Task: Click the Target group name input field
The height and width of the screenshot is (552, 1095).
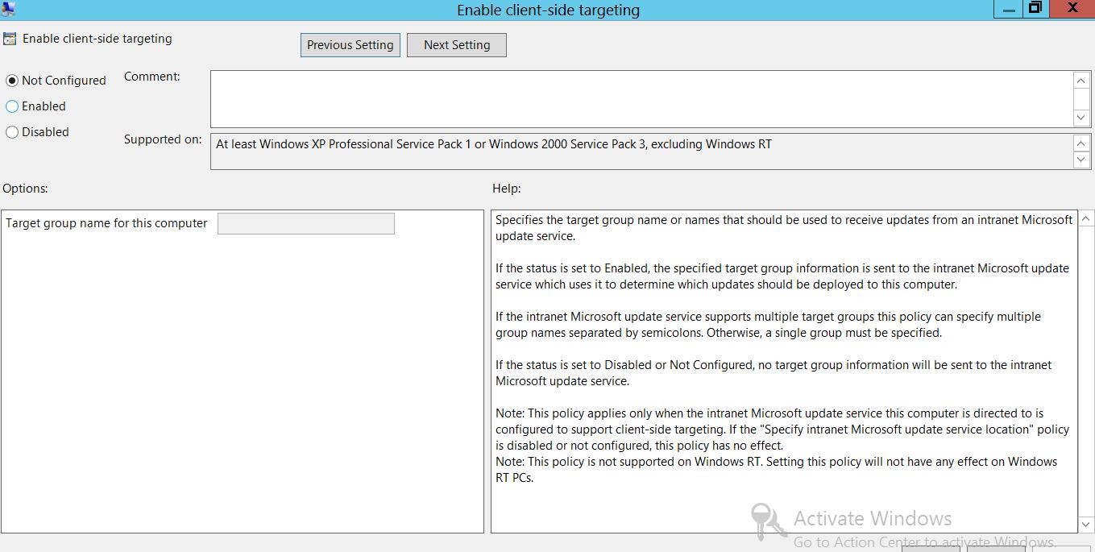Action: 306,224
